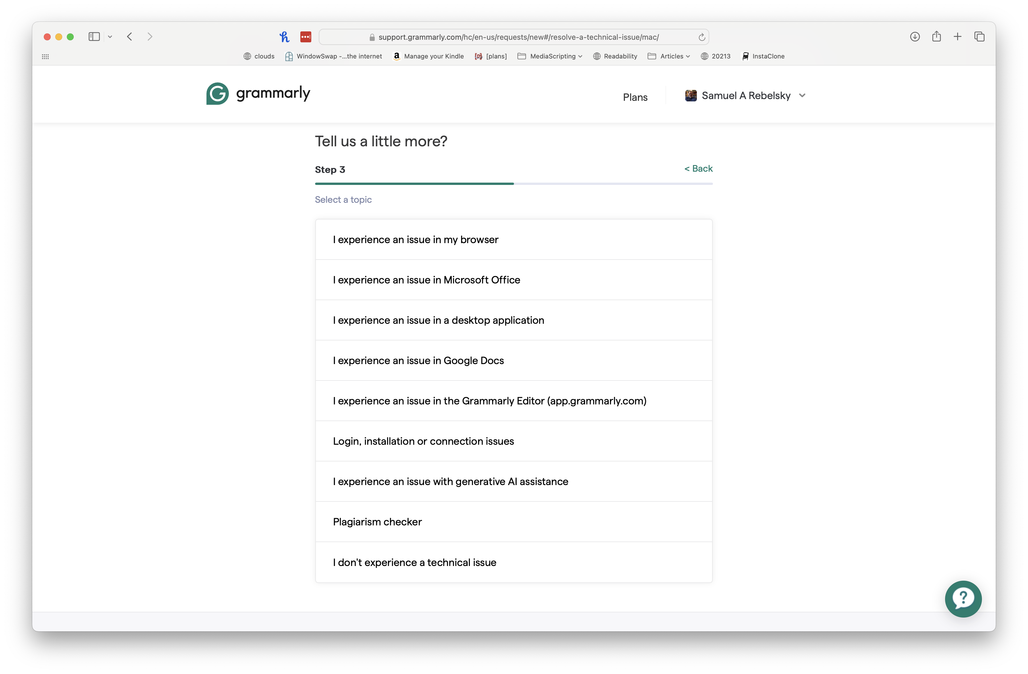Click the Plans link
Viewport: 1028px width, 674px height.
pos(635,97)
